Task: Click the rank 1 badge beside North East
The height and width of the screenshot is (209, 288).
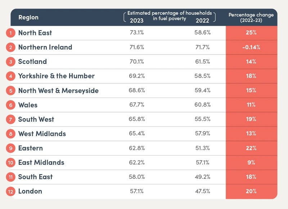Action: pos(11,33)
